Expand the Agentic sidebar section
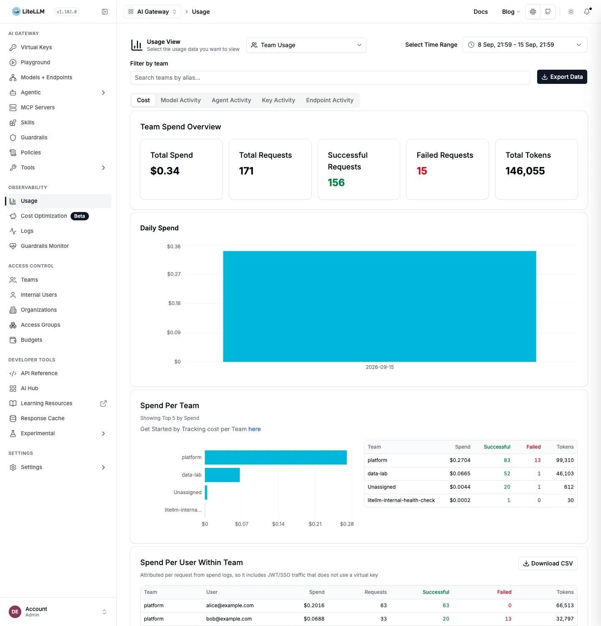 (58, 92)
